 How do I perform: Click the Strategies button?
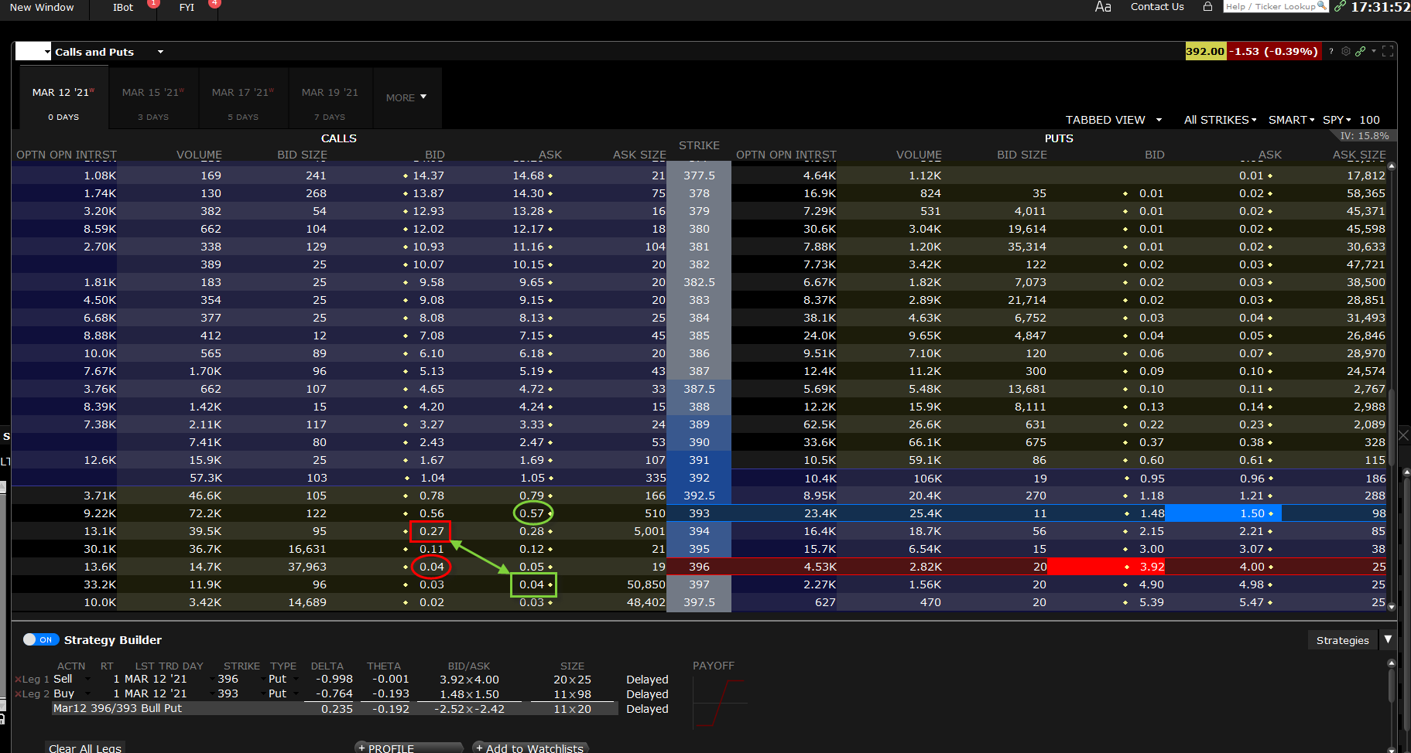[x=1343, y=640]
